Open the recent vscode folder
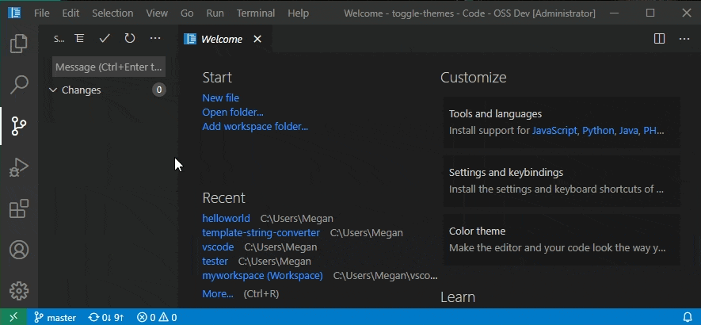Screen dimensions: 701x325 [x=218, y=247]
